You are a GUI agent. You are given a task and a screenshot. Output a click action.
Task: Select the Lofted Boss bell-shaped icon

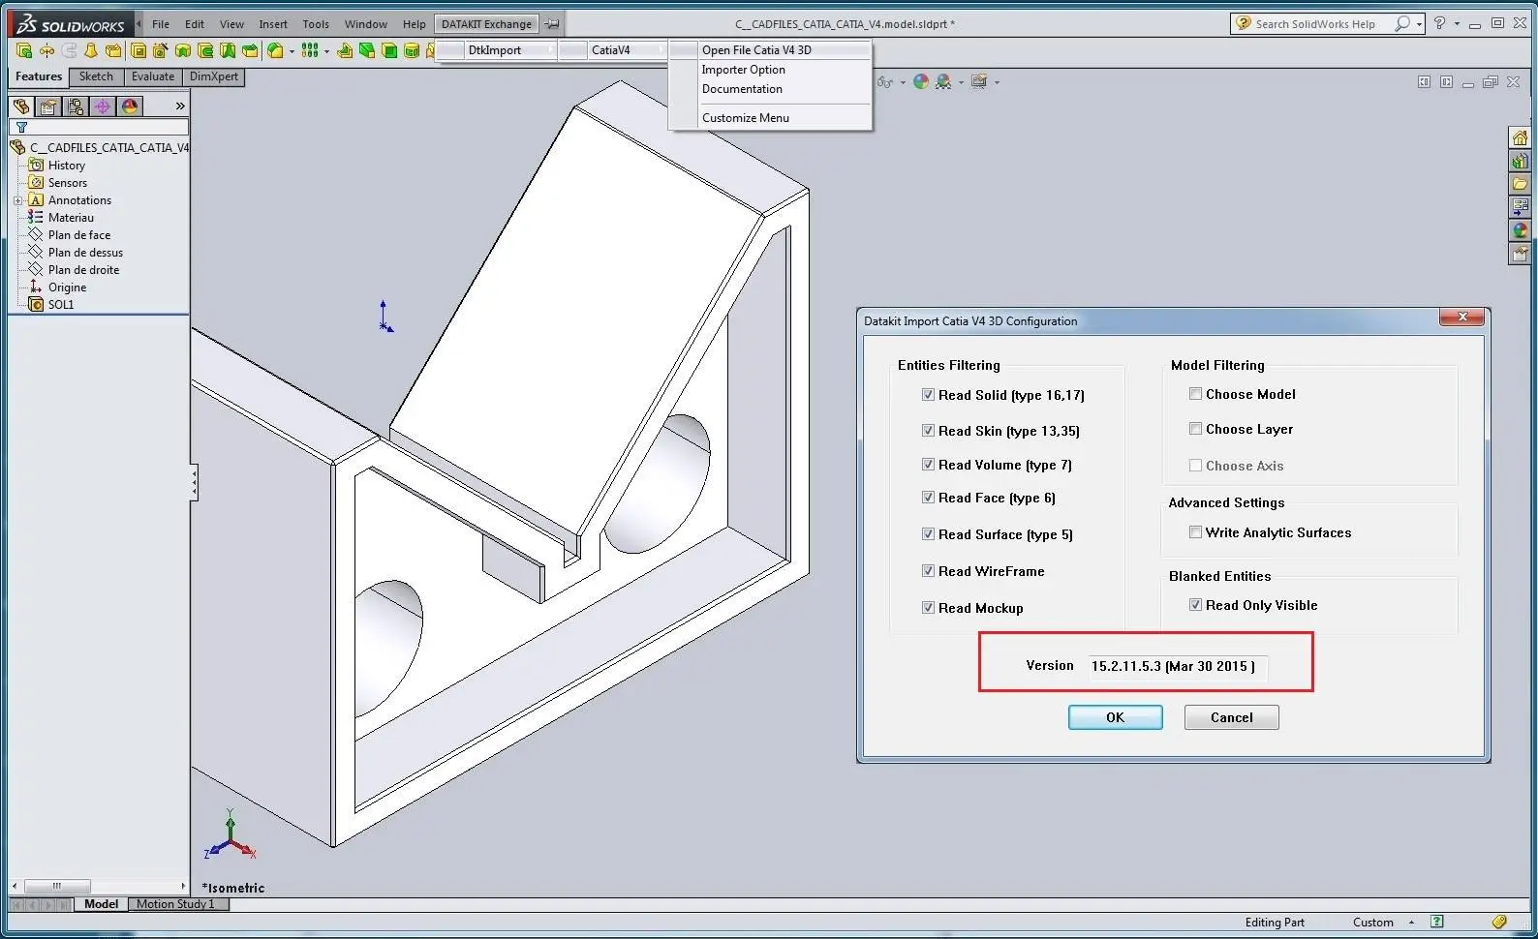pos(91,50)
